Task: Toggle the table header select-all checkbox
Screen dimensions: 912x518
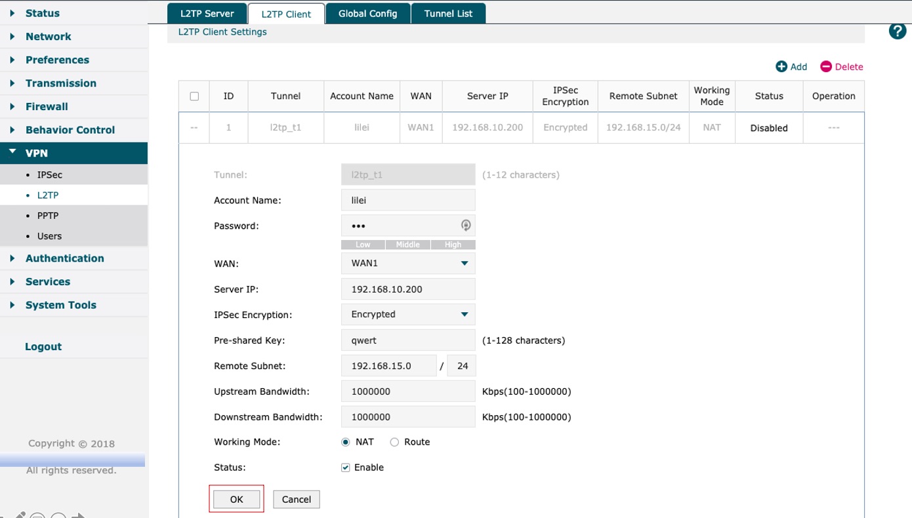Action: click(194, 96)
